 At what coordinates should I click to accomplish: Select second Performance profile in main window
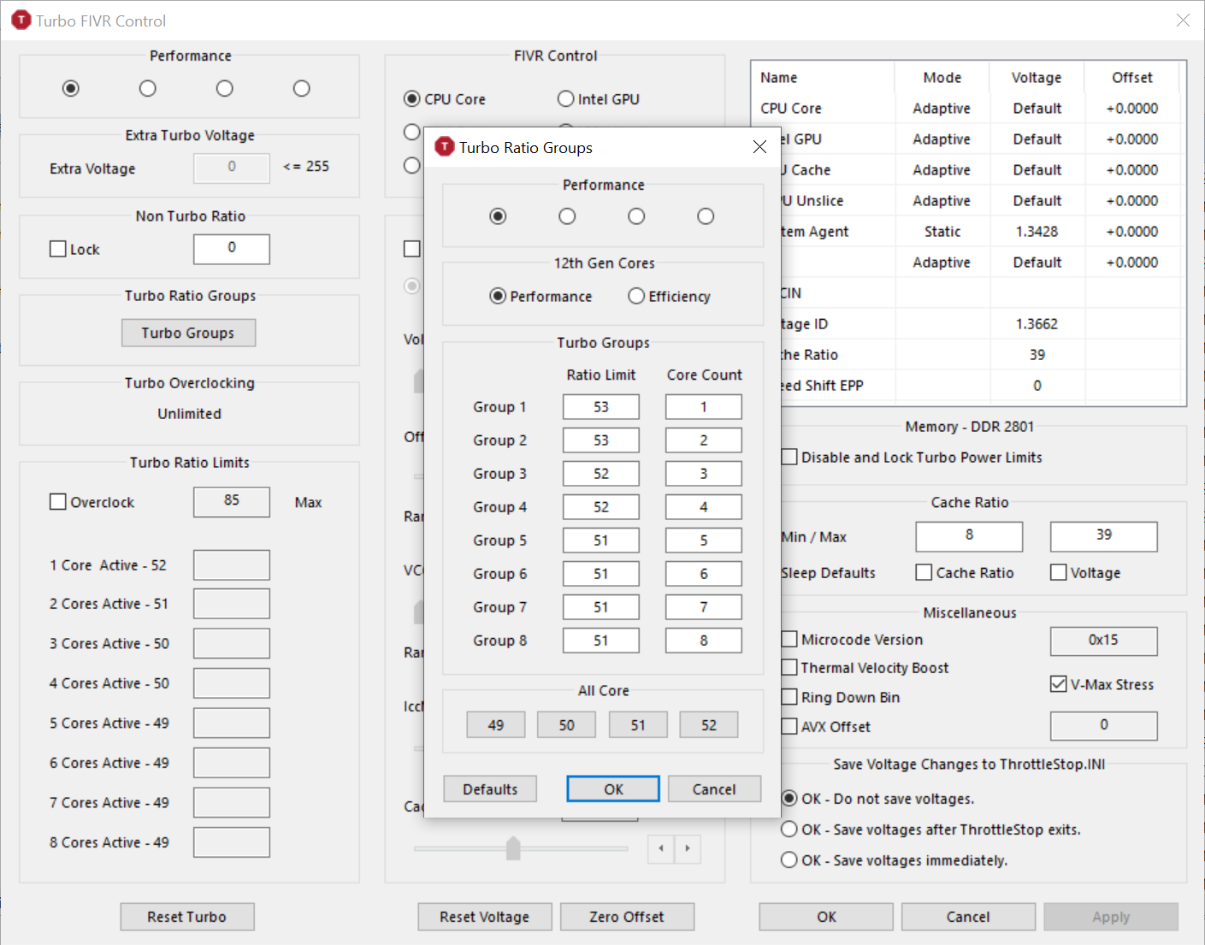tap(148, 88)
